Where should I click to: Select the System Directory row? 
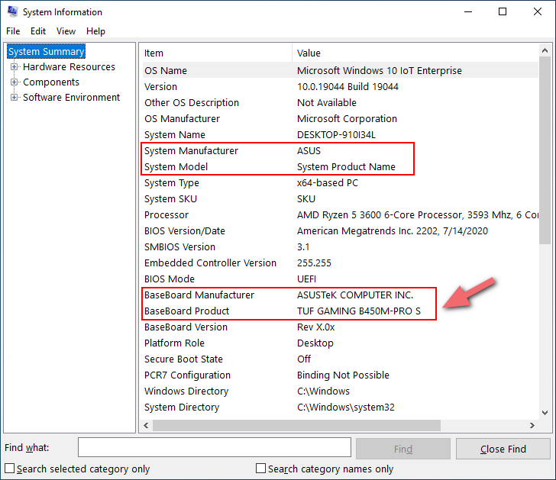(341, 407)
